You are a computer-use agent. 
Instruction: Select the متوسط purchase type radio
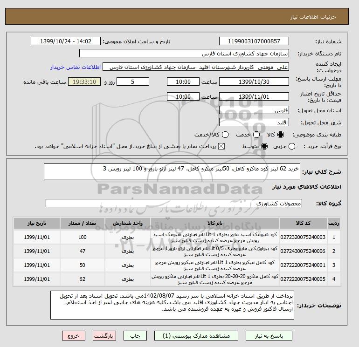[x=264, y=146]
